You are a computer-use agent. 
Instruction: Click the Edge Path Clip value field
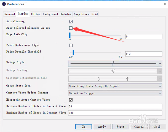click(144, 37)
